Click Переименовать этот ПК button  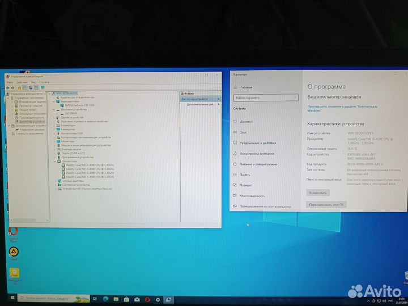(326, 205)
